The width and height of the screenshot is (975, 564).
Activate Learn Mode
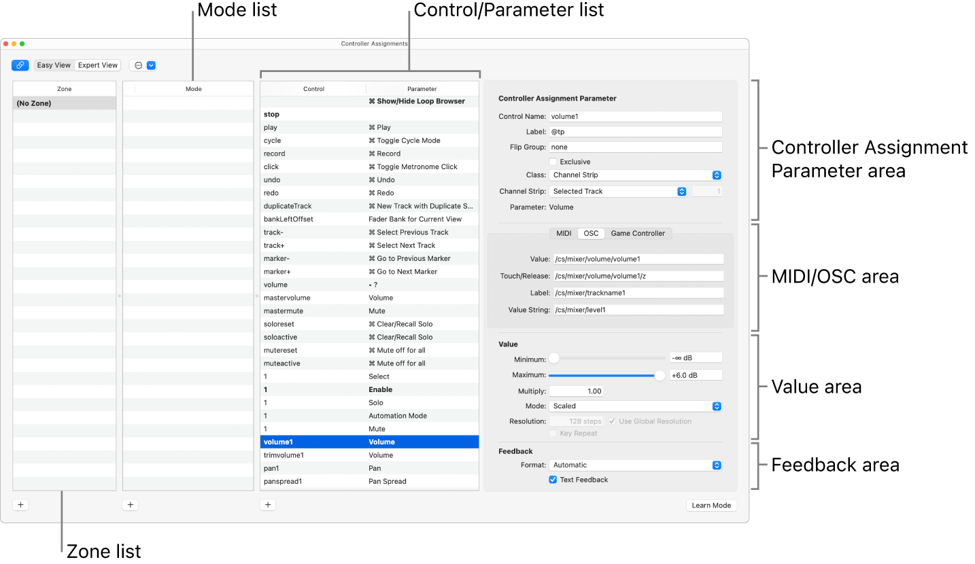(x=711, y=505)
